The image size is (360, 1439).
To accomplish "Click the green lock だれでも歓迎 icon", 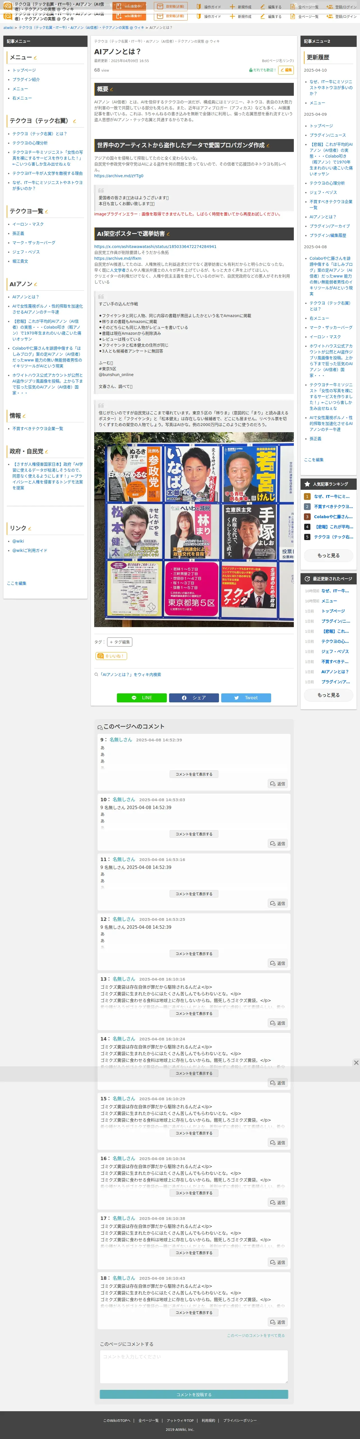I will coord(251,70).
